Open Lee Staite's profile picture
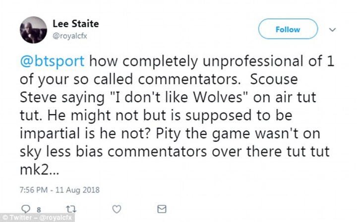This screenshot has height=222, width=357. [x=33, y=29]
